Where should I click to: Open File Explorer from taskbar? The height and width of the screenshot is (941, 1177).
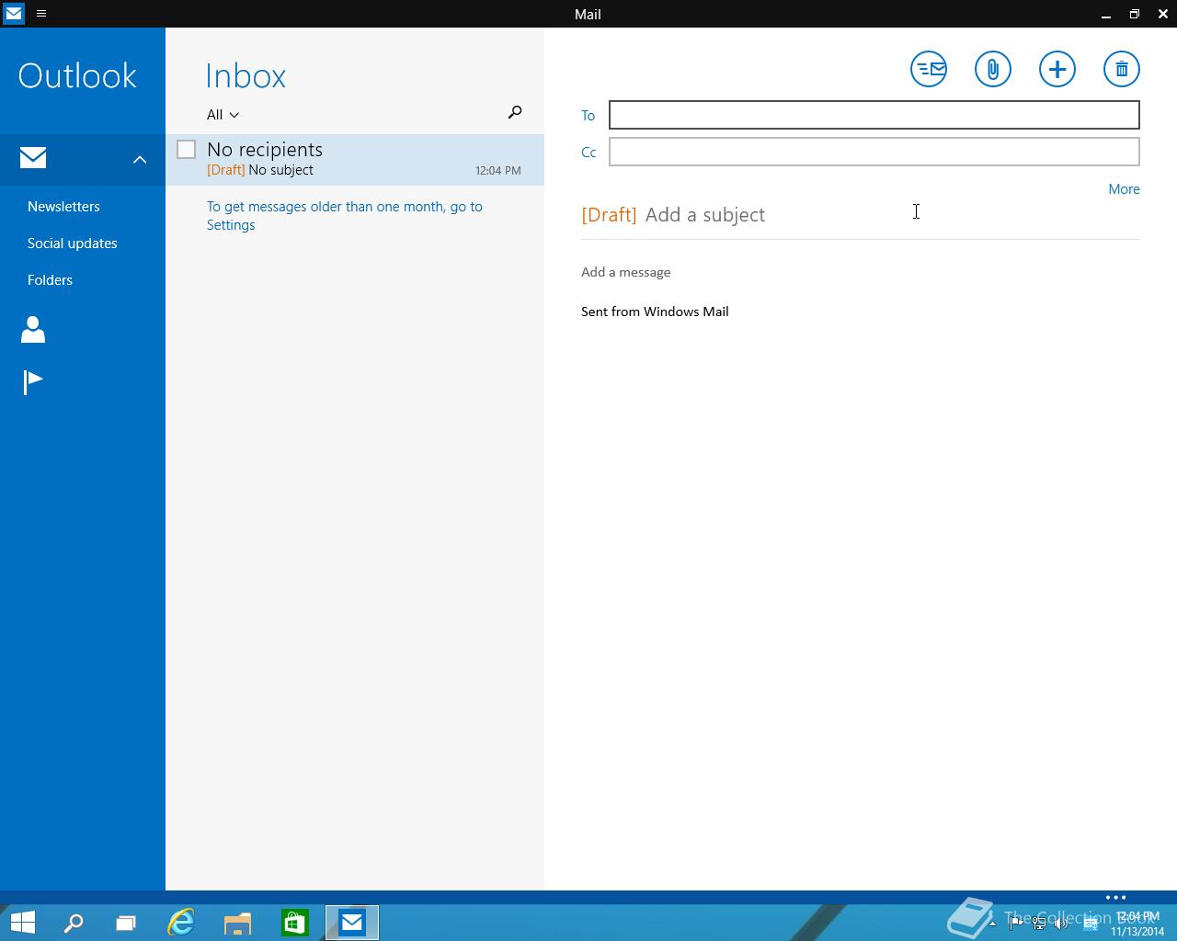point(237,923)
